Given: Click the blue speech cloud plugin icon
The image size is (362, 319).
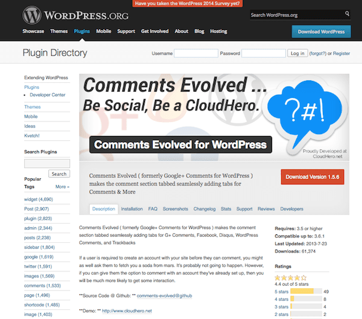Looking at the screenshot, I should [305, 114].
